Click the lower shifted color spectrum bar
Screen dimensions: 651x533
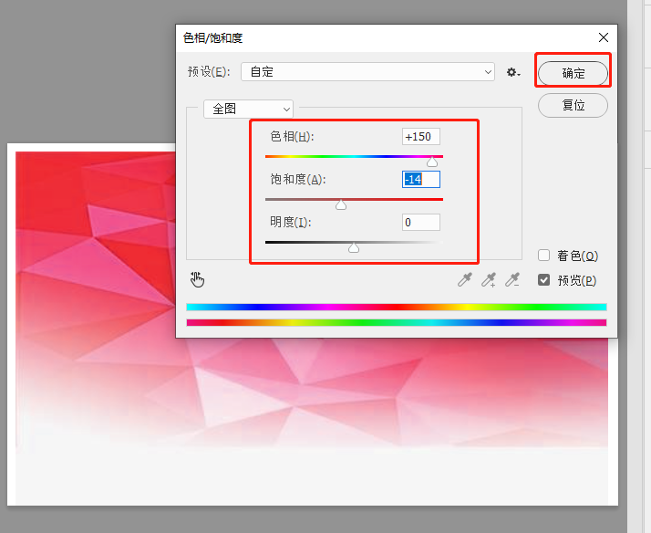pyautogui.click(x=397, y=322)
